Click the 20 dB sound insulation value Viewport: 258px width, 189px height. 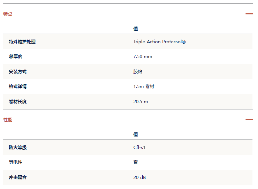click(x=139, y=177)
